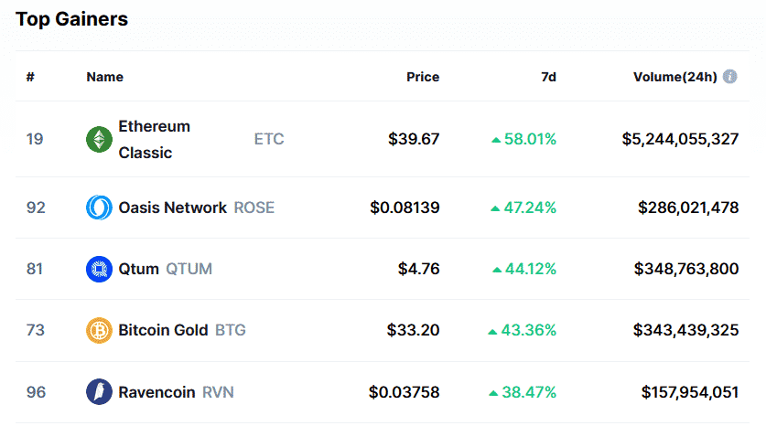Sort by the Volume(24h) column header
This screenshot has height=426, width=766.
click(674, 77)
